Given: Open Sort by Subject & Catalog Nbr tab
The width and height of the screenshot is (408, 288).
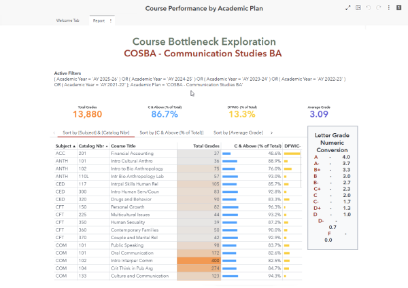Looking at the screenshot, I should click(96, 132).
